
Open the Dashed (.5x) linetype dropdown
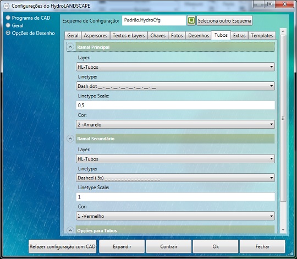[175, 178]
